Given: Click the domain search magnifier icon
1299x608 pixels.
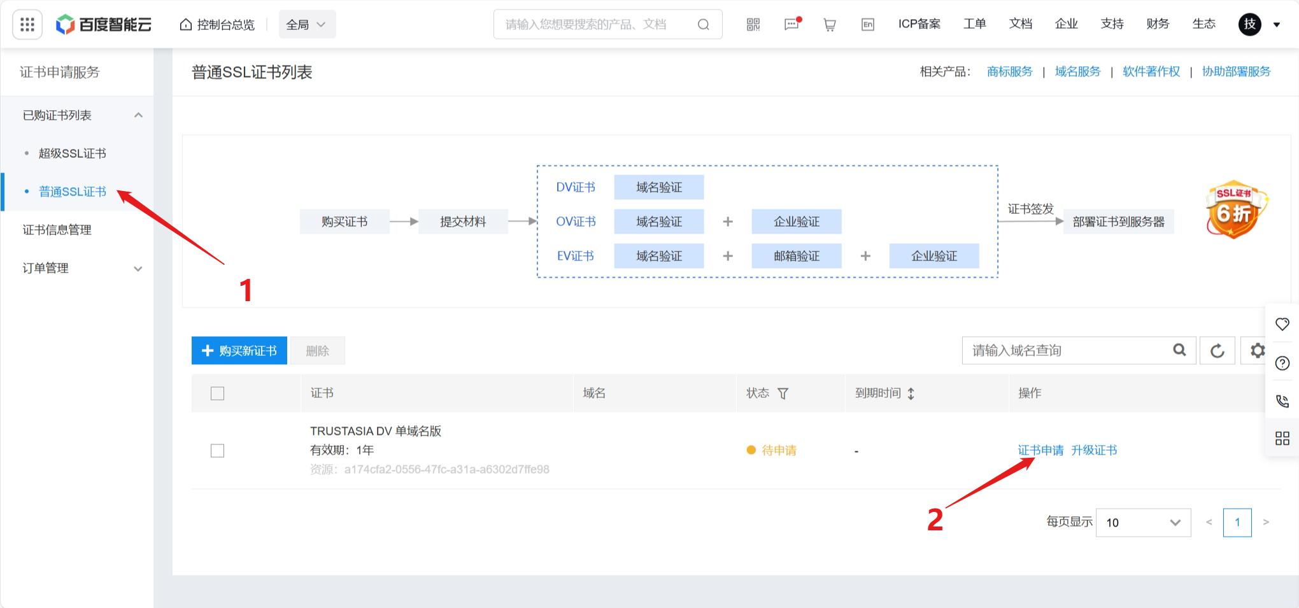Looking at the screenshot, I should 1179,350.
